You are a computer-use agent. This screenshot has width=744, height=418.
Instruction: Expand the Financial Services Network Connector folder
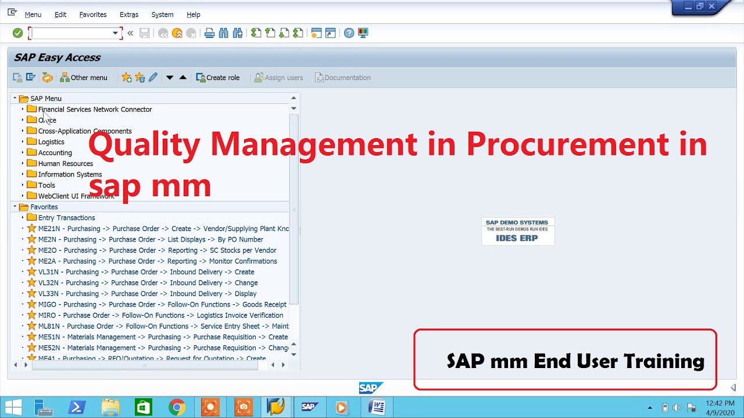click(x=23, y=109)
